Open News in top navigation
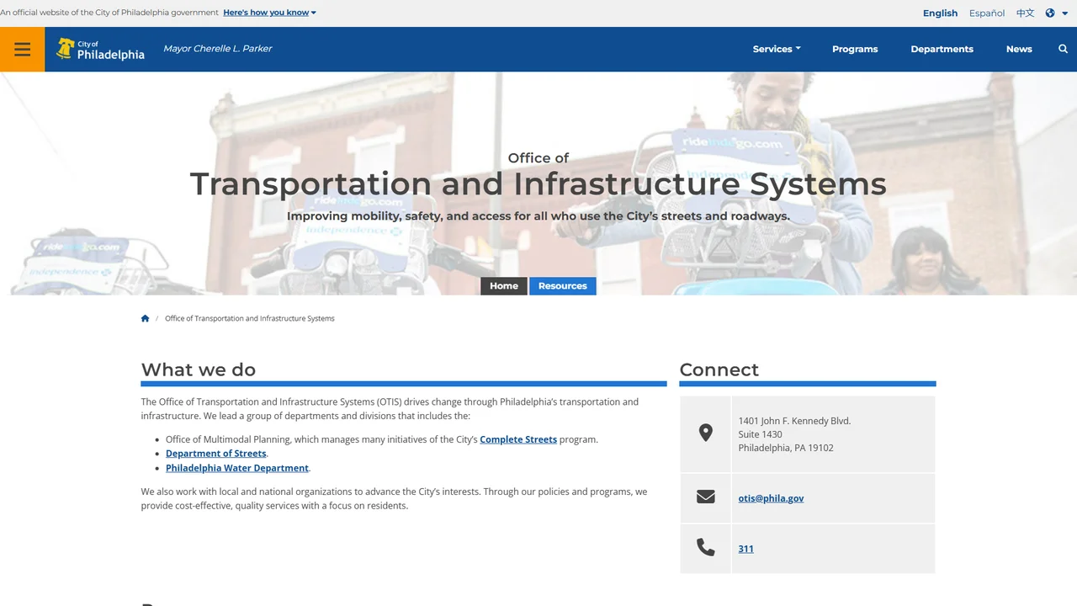1077x606 pixels. point(1019,49)
